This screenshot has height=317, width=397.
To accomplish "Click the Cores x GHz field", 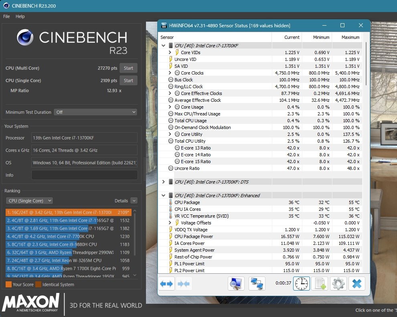I will [84, 150].
